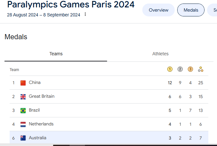Select the Teams tab
Viewport: 217px width, 146px height.
tap(56, 54)
